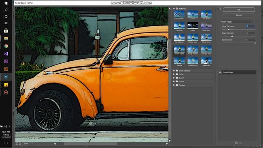Add a new effect layer
The image size is (263, 148).
(236, 143)
